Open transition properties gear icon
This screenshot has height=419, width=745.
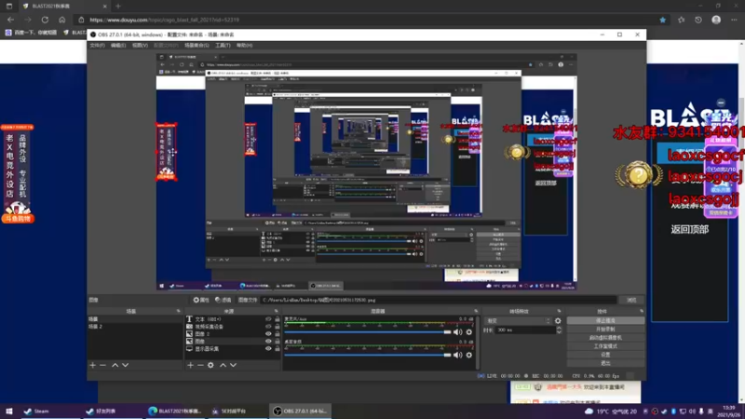(x=558, y=320)
